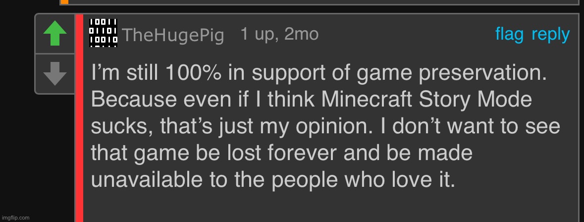Click the orange marker at top edge
The width and height of the screenshot is (584, 222).
click(x=64, y=2)
